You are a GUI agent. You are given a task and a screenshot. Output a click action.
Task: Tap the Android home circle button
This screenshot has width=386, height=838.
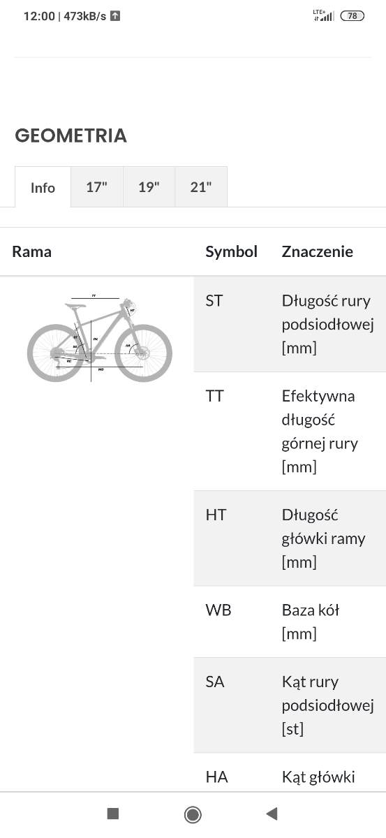tap(193, 814)
